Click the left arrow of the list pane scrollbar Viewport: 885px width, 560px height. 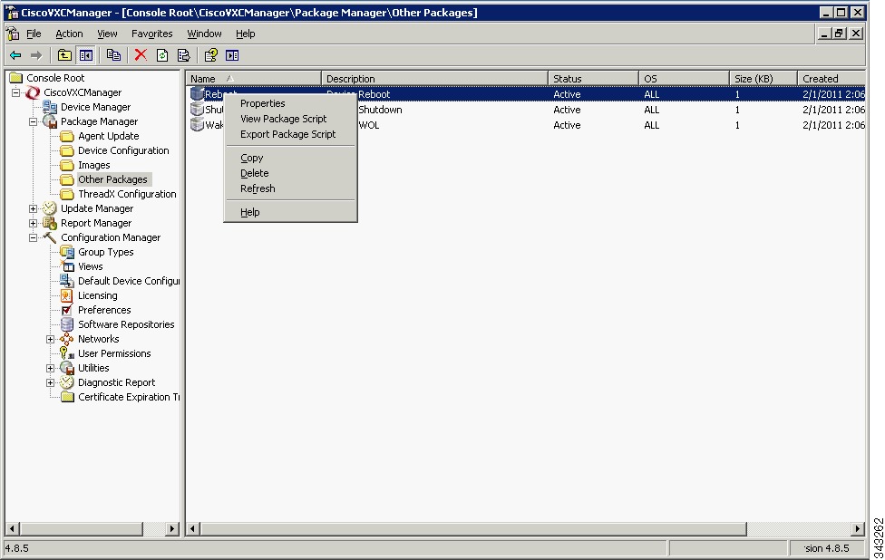tap(193, 529)
